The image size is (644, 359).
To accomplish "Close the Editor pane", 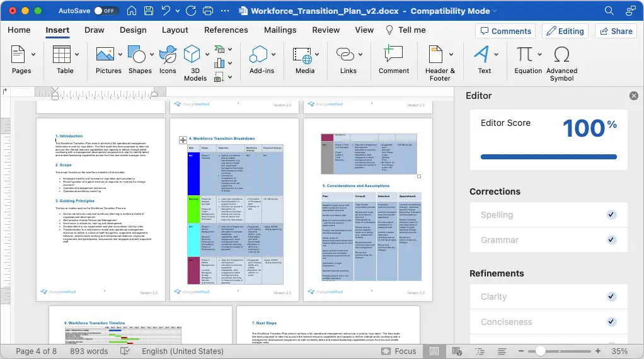I will (x=634, y=96).
